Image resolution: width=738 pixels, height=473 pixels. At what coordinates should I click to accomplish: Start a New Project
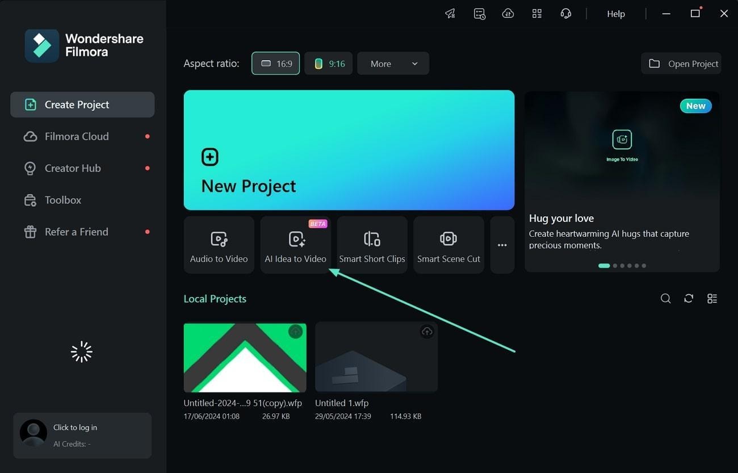click(x=349, y=150)
